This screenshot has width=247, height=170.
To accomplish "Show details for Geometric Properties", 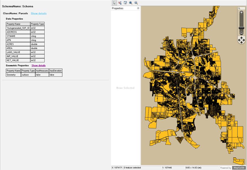I will [39, 66].
